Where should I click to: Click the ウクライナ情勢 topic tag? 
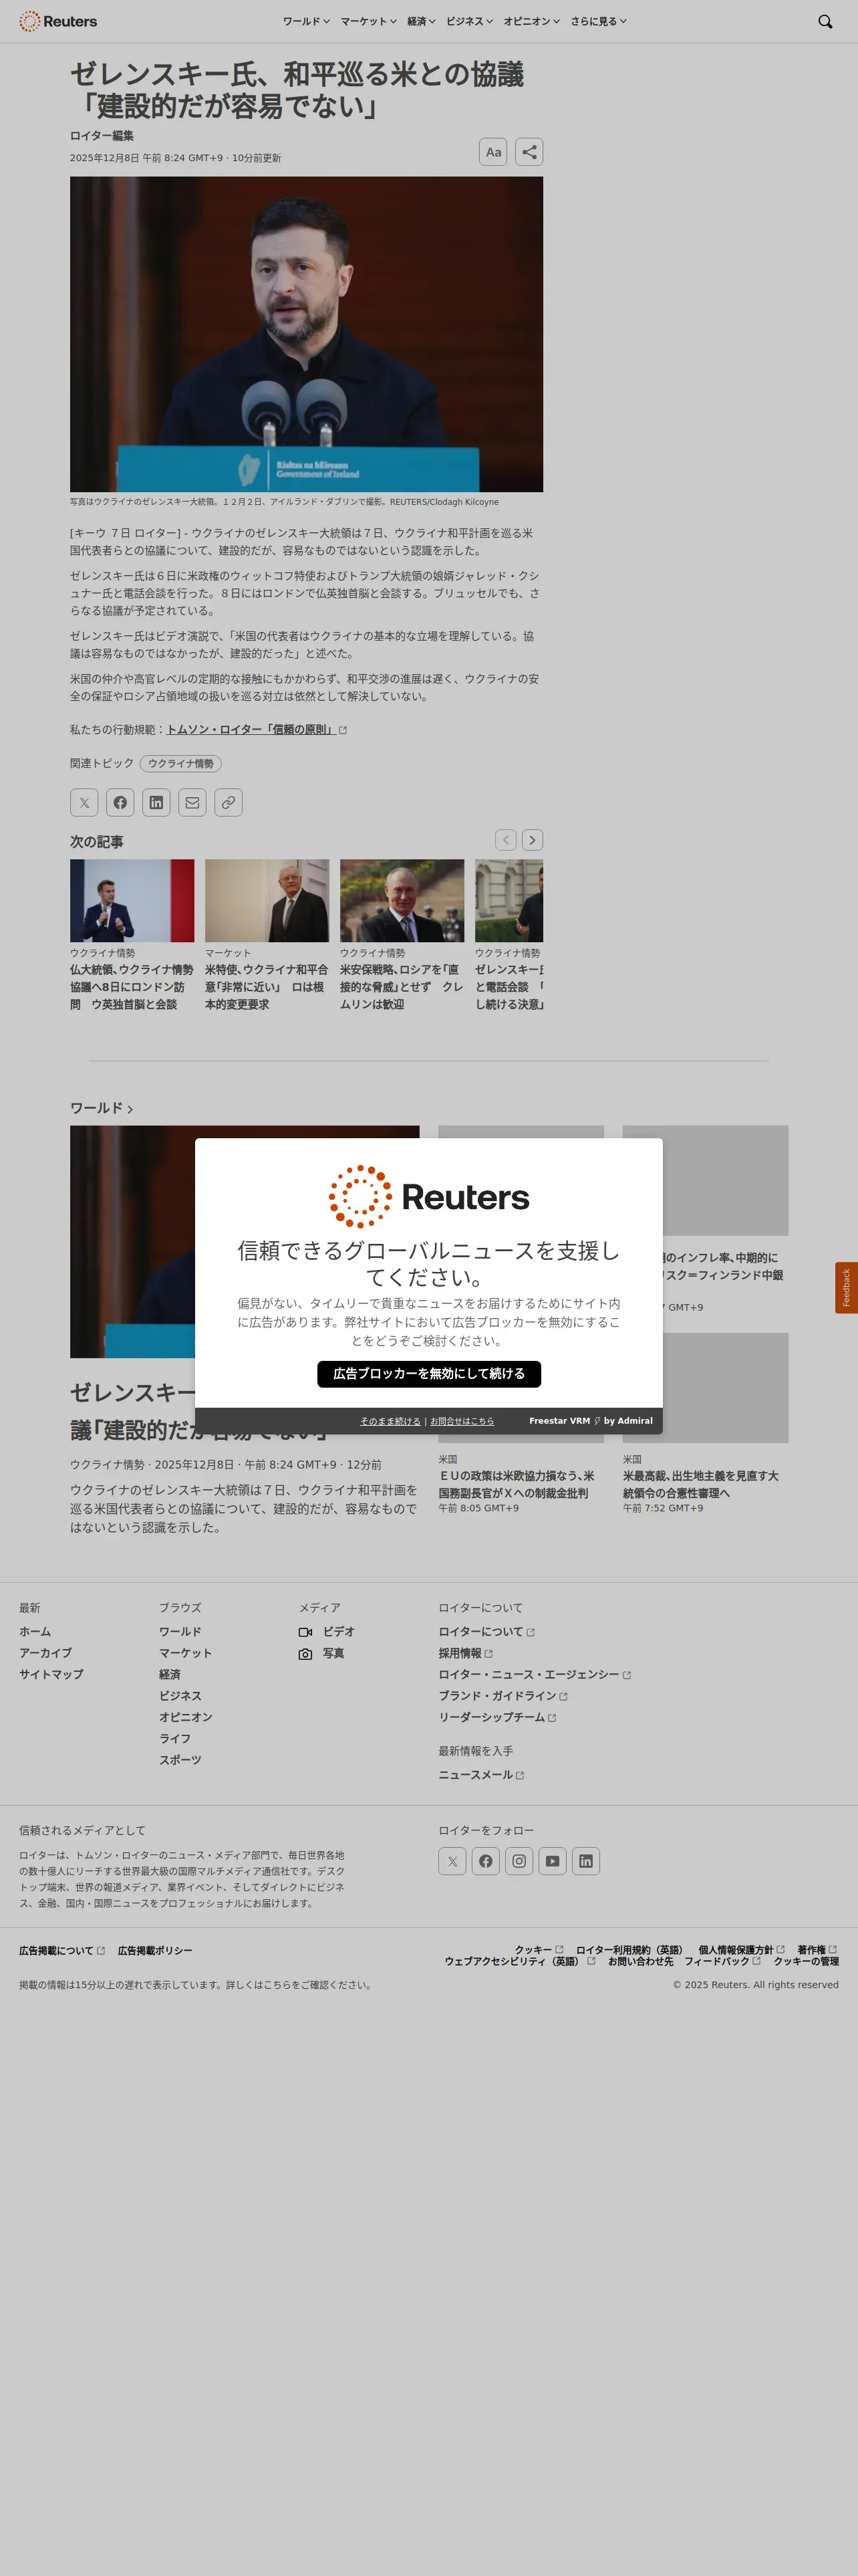tap(181, 764)
